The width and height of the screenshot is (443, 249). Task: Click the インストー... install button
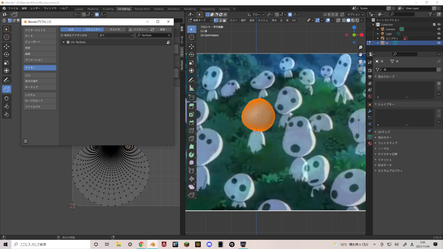[x=138, y=30]
